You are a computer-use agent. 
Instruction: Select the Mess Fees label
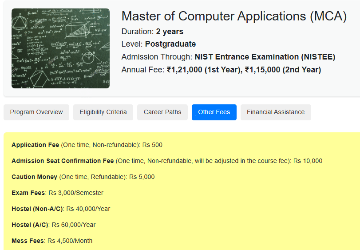click(x=28, y=241)
